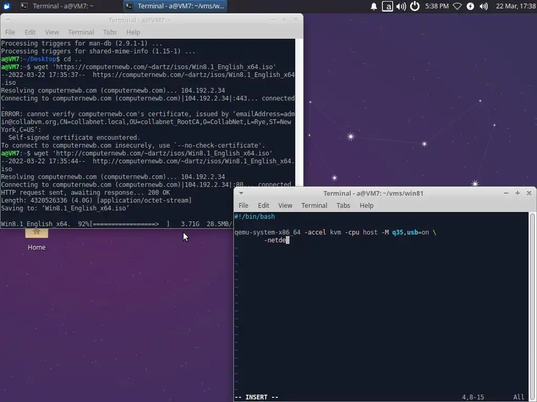Open Help menu in back terminal window

133,32
